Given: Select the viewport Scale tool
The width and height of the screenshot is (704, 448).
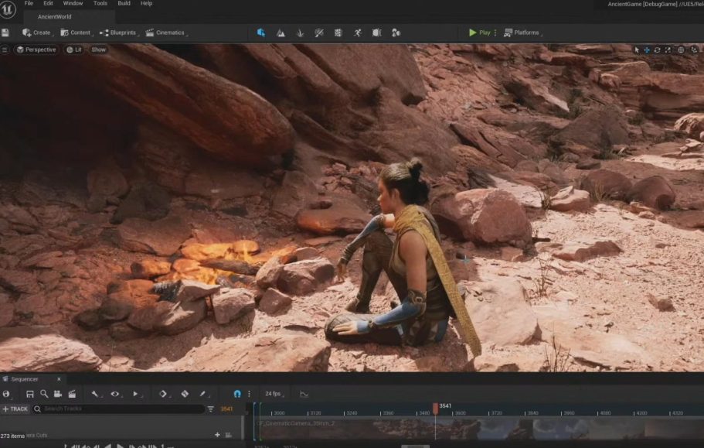Looking at the screenshot, I should pos(668,50).
